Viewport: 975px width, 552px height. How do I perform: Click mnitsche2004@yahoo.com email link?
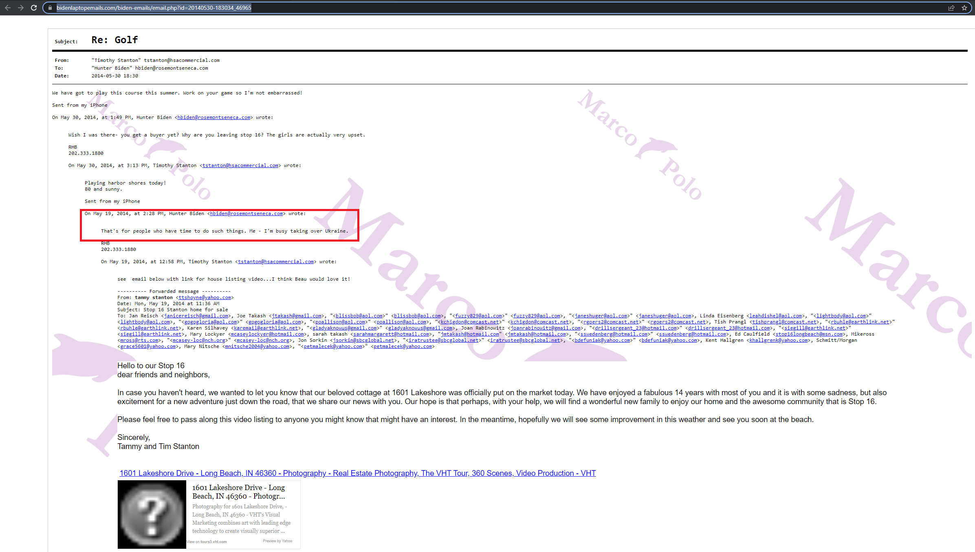pyautogui.click(x=257, y=346)
